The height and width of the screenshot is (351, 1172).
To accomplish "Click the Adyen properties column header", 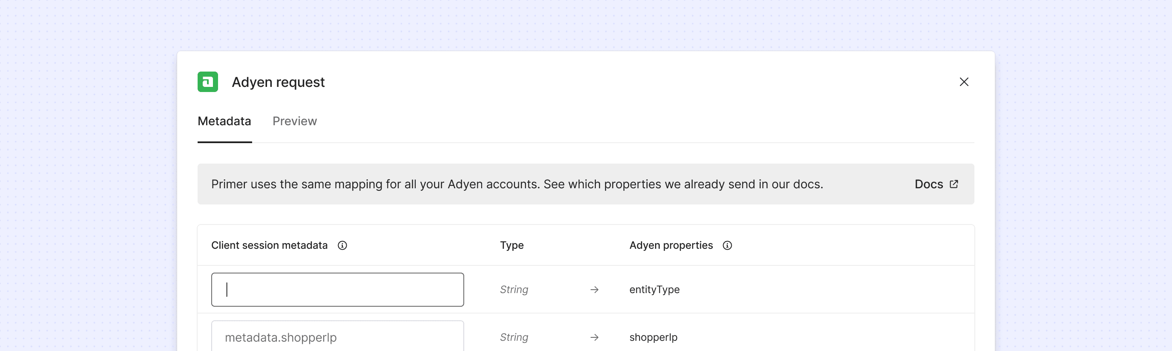I will 671,245.
